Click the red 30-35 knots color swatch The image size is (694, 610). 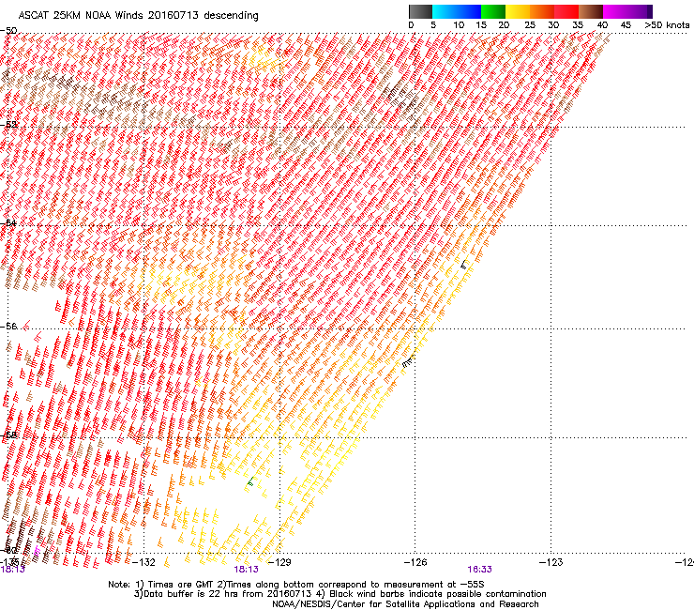coord(566,11)
